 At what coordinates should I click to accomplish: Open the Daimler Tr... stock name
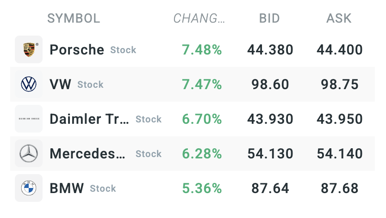click(89, 119)
